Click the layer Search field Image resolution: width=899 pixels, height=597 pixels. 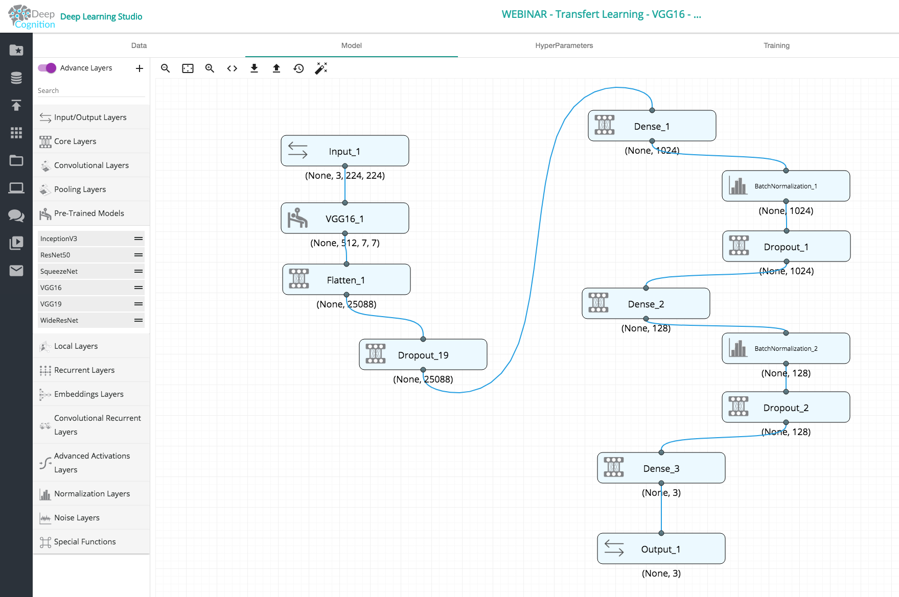(91, 90)
